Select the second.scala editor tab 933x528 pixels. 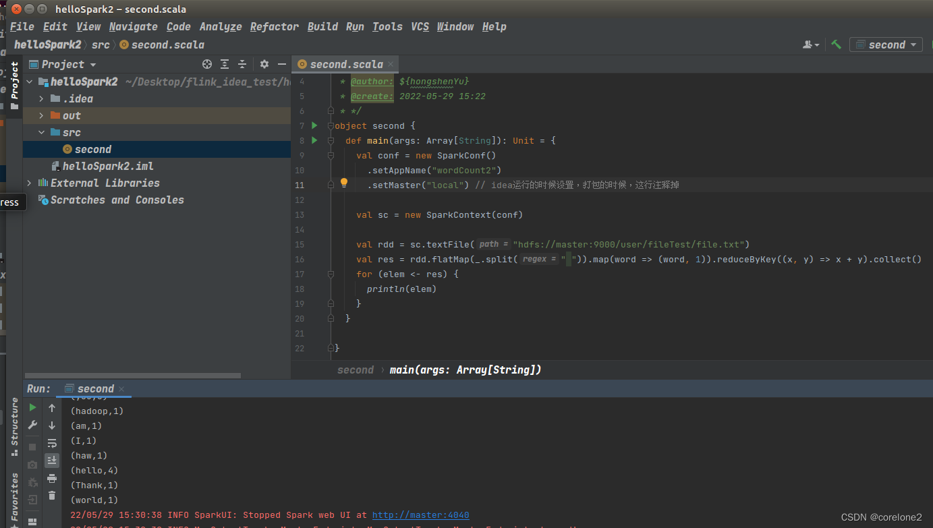coord(345,65)
